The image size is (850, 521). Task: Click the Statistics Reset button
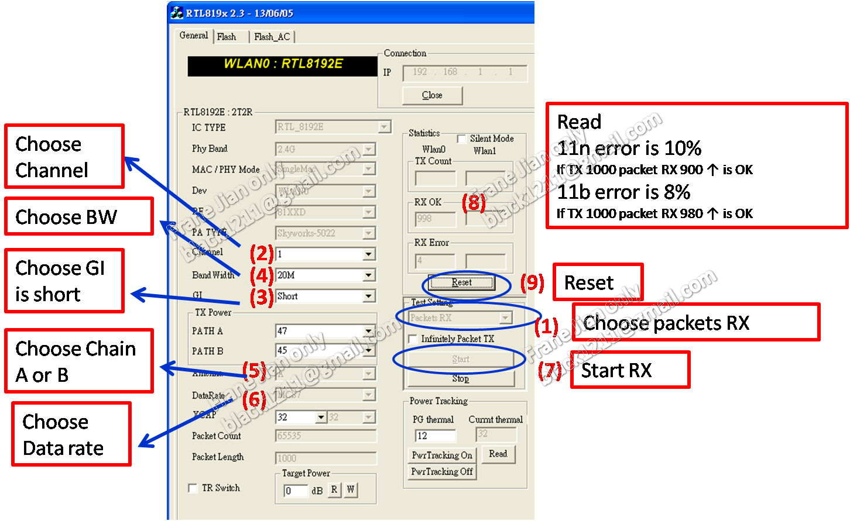(x=461, y=283)
